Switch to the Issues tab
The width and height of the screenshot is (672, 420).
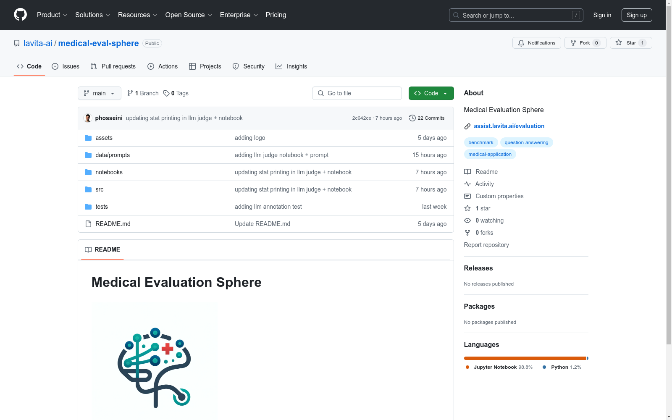pyautogui.click(x=66, y=66)
